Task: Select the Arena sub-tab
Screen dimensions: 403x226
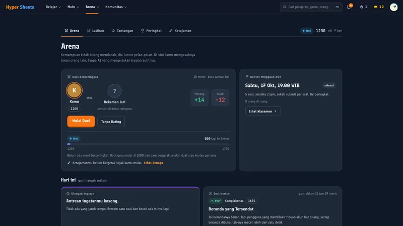Action: click(x=72, y=31)
